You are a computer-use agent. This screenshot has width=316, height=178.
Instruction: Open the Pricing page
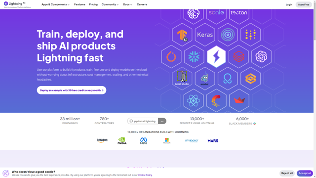(x=93, y=4)
